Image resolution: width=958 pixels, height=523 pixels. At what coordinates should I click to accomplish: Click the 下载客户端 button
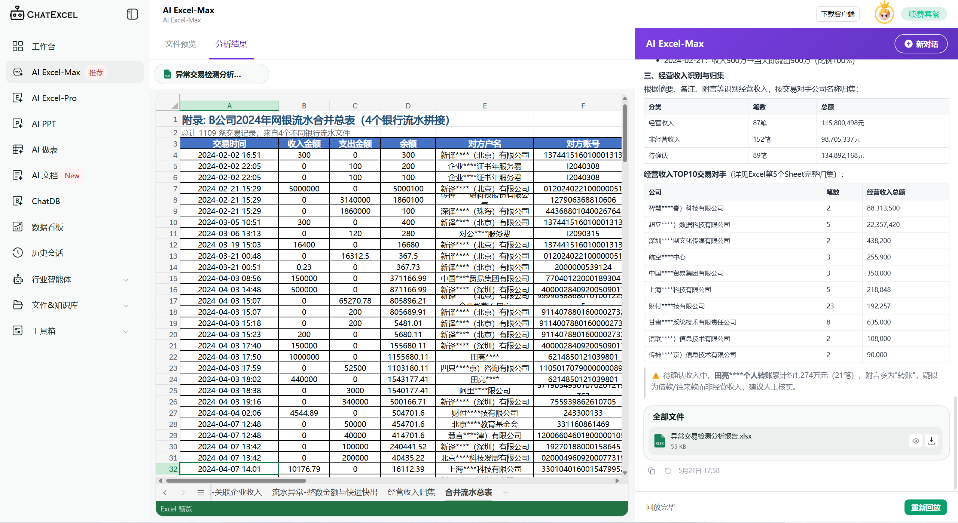[x=838, y=14]
